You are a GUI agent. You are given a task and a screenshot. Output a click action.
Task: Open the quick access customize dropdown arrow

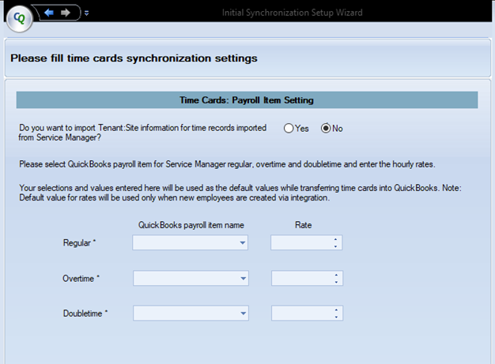click(x=86, y=13)
